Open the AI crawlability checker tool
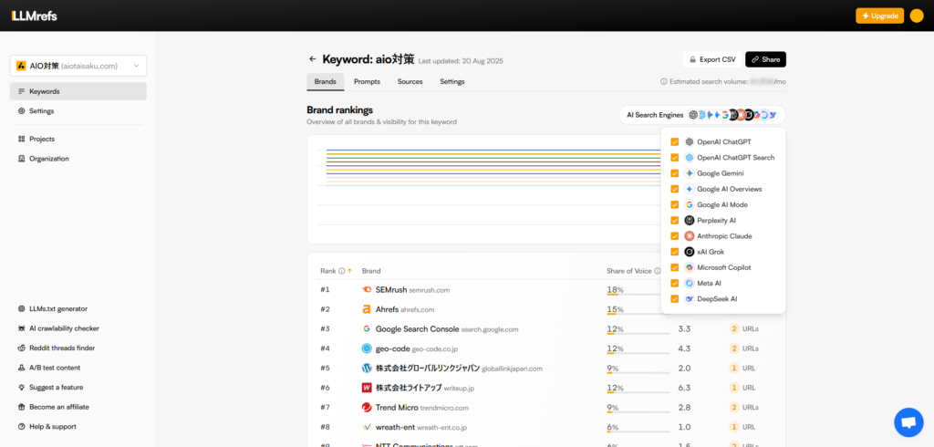 (64, 328)
